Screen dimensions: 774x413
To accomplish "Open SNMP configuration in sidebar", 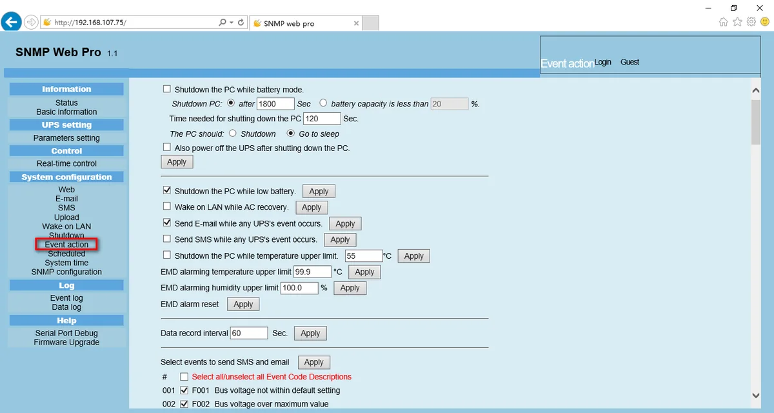I will pos(66,272).
